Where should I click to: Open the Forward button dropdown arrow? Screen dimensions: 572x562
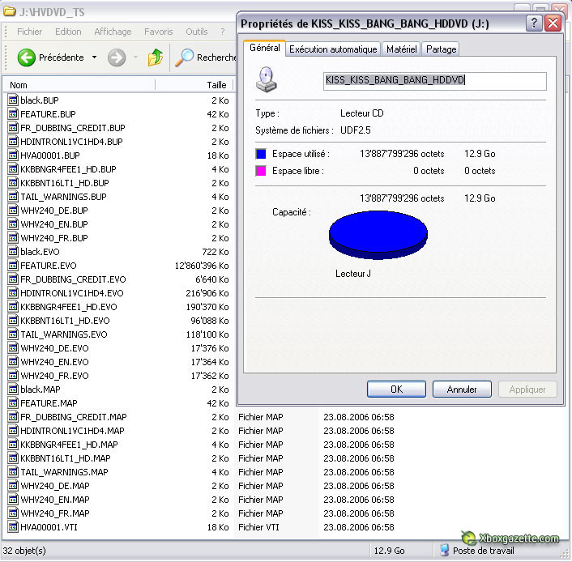click(134, 57)
